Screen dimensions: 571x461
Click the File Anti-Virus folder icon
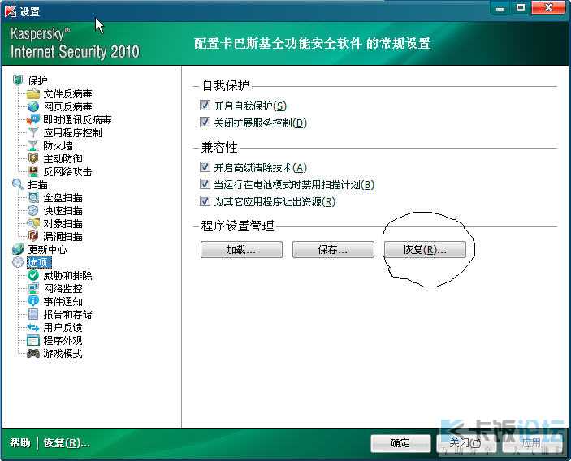point(33,94)
